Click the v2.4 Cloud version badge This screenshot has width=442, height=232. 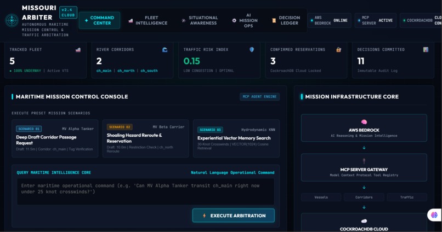click(68, 13)
